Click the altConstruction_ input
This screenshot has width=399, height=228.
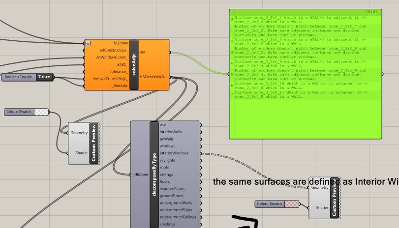(x=114, y=50)
